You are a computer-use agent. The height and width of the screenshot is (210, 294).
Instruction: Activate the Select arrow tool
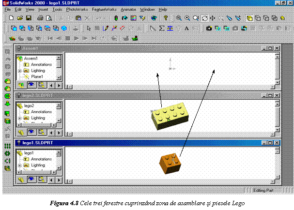coord(89,28)
